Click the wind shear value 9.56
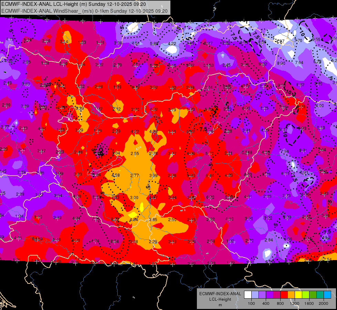This screenshot has width=337, height=310. [x=282, y=85]
